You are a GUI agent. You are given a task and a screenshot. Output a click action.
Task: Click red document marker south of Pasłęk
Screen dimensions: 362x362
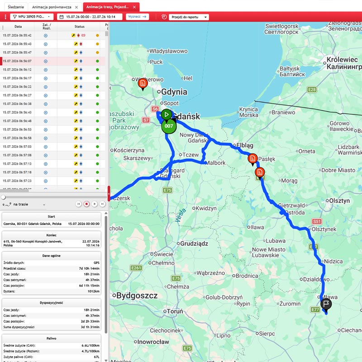pyautogui.click(x=260, y=173)
